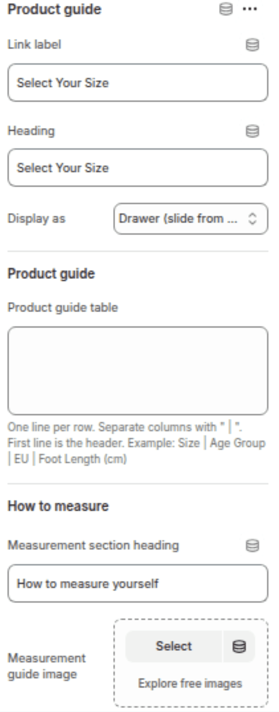Click the dynamic source icon next to the Select button
This screenshot has height=712, width=279.
239,646
